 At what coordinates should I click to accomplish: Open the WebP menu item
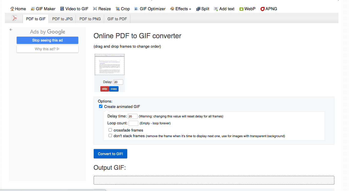point(250,9)
